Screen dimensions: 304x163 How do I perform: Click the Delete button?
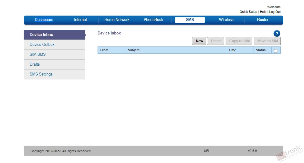point(216,41)
